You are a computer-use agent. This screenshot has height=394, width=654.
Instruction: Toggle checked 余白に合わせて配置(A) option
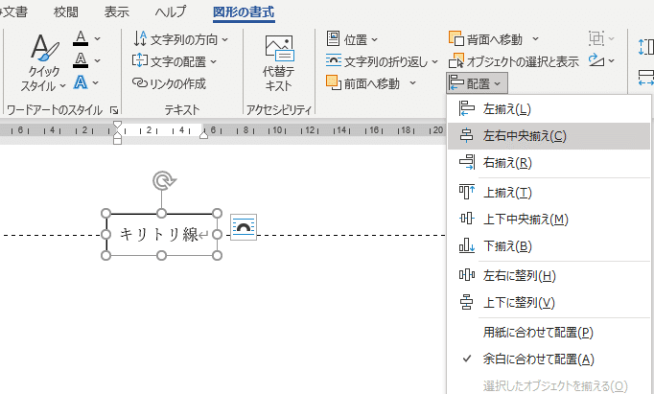(x=549, y=359)
